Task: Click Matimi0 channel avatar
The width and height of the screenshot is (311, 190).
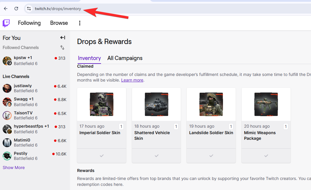Action: coord(7,142)
